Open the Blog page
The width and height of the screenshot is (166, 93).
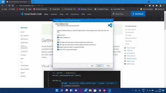coord(61,14)
